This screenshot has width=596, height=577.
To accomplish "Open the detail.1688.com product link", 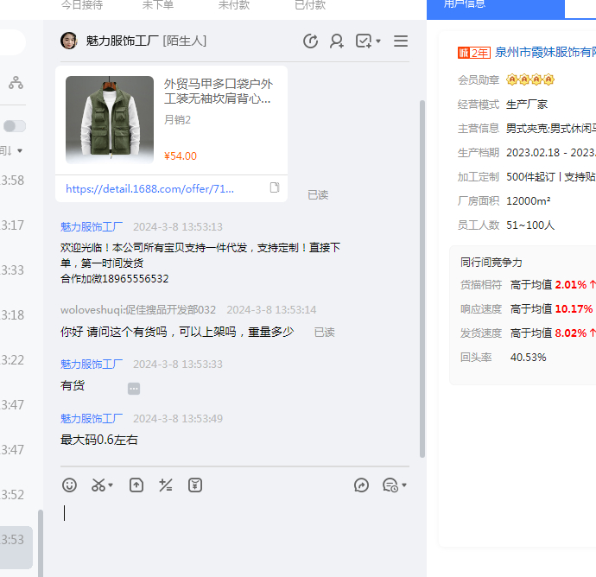I will 149,188.
